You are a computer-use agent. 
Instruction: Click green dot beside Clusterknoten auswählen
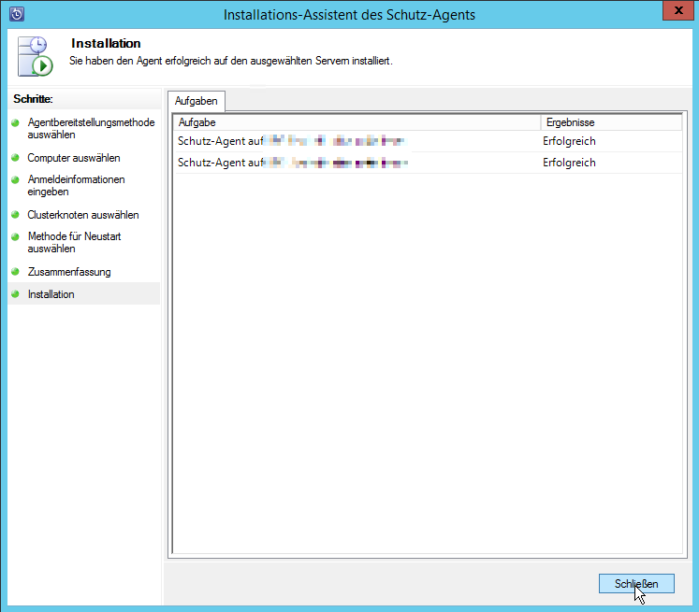click(15, 215)
